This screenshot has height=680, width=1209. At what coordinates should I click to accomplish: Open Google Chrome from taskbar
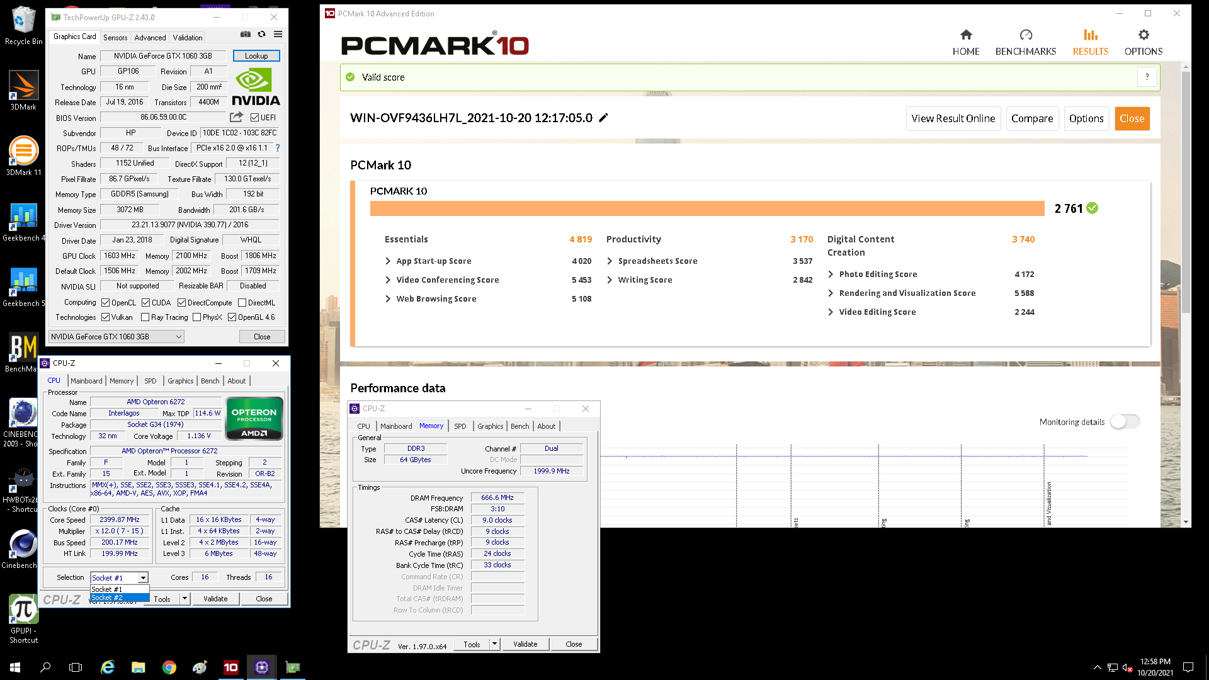(169, 667)
